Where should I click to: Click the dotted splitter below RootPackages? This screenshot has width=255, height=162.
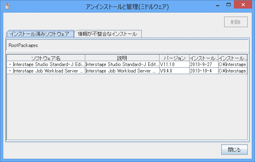click(127, 52)
